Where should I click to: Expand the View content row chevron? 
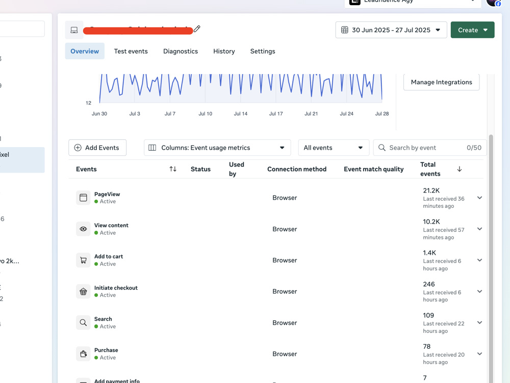tap(479, 229)
